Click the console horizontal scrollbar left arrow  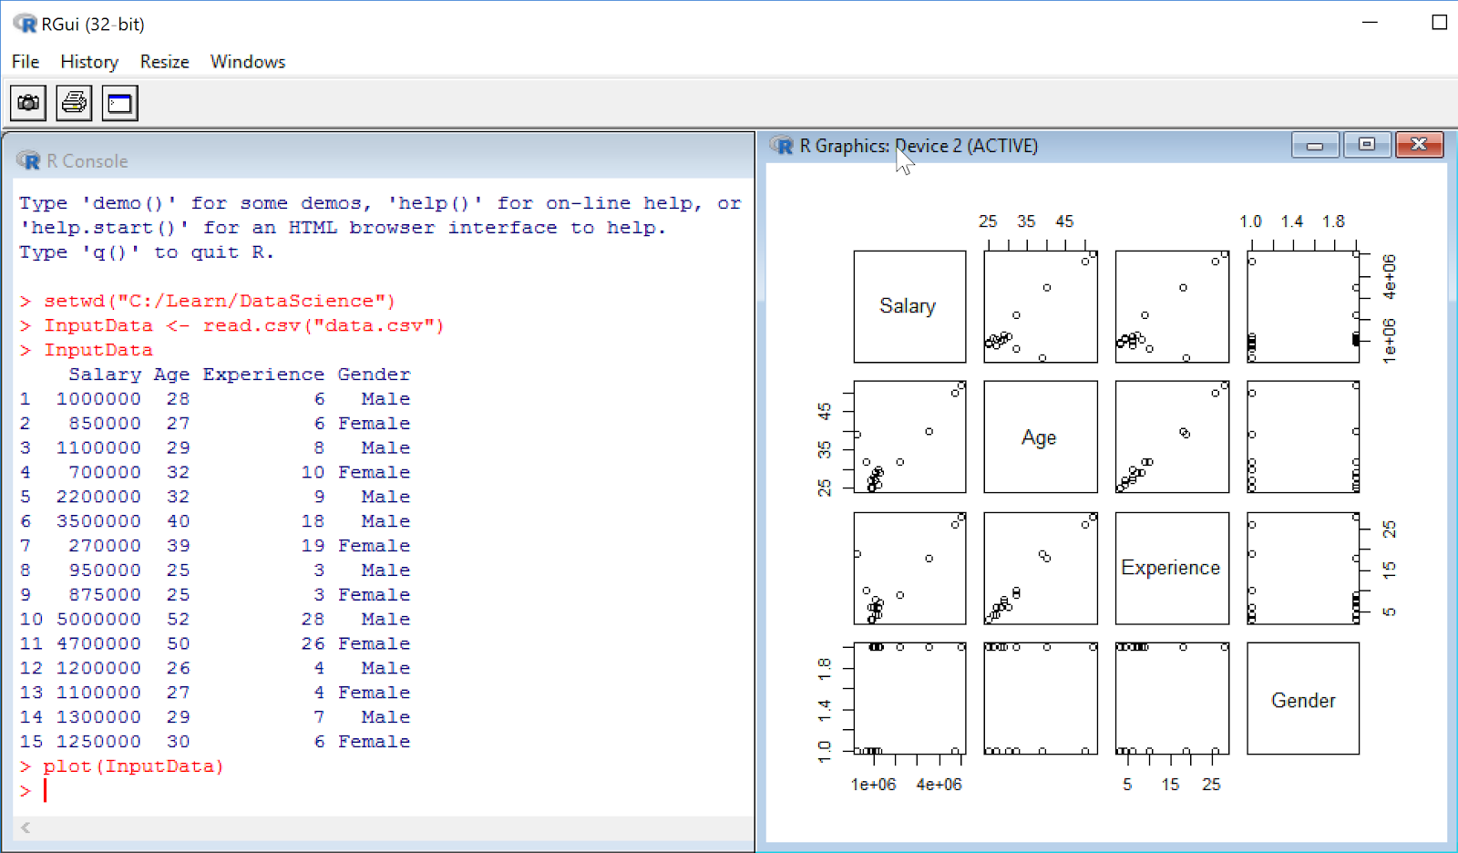[26, 827]
